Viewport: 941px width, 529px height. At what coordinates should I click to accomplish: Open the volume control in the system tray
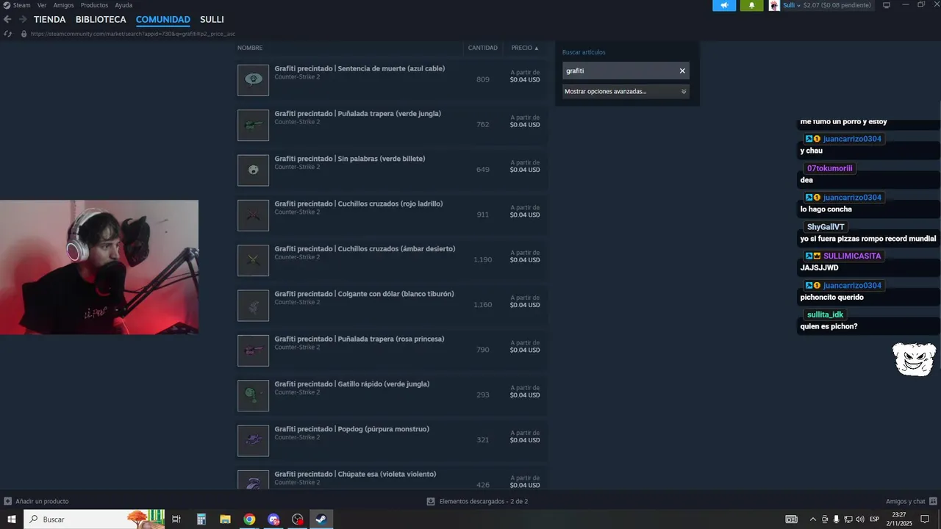tap(859, 519)
